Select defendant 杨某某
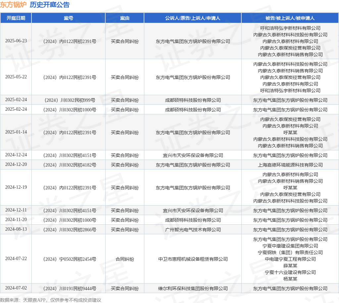Screen dimensions: 339x303 click(x=290, y=279)
